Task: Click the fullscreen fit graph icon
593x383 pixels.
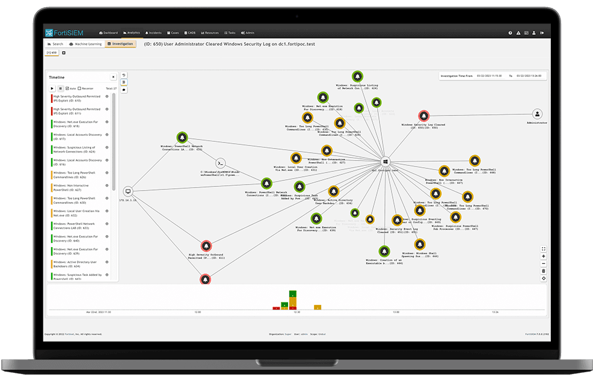Action: [544, 249]
